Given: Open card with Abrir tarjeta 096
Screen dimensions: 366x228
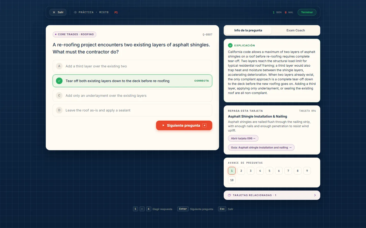Looking at the screenshot, I should click(243, 138).
